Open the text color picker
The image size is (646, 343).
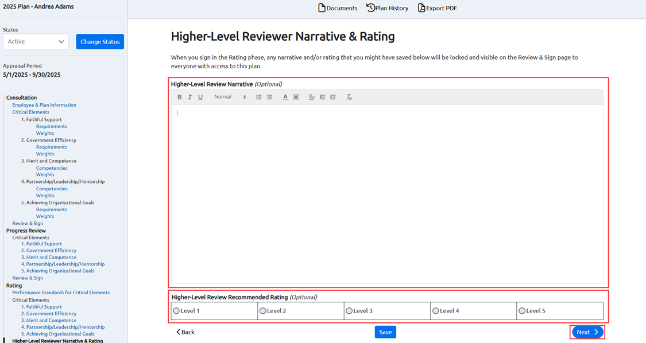click(285, 97)
